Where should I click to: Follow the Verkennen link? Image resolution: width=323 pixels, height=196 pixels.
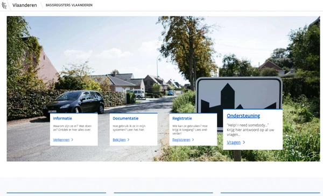point(61,140)
